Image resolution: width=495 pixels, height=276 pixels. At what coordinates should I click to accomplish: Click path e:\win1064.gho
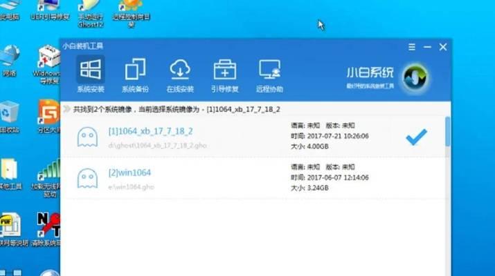click(x=131, y=187)
